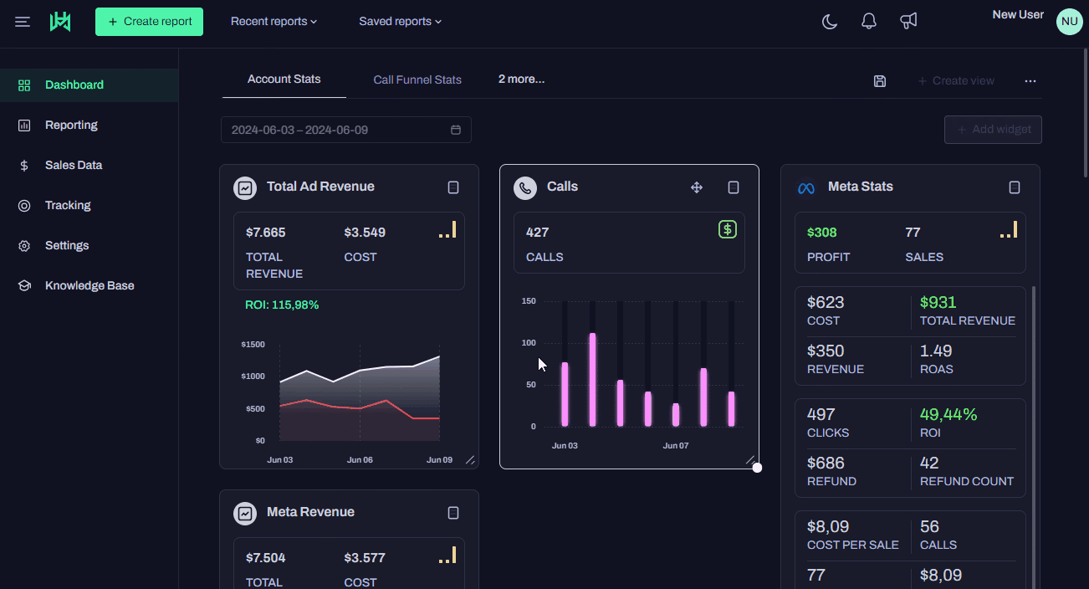This screenshot has height=589, width=1089.
Task: Select the Dashboard item in the sidebar
Action: coord(74,85)
